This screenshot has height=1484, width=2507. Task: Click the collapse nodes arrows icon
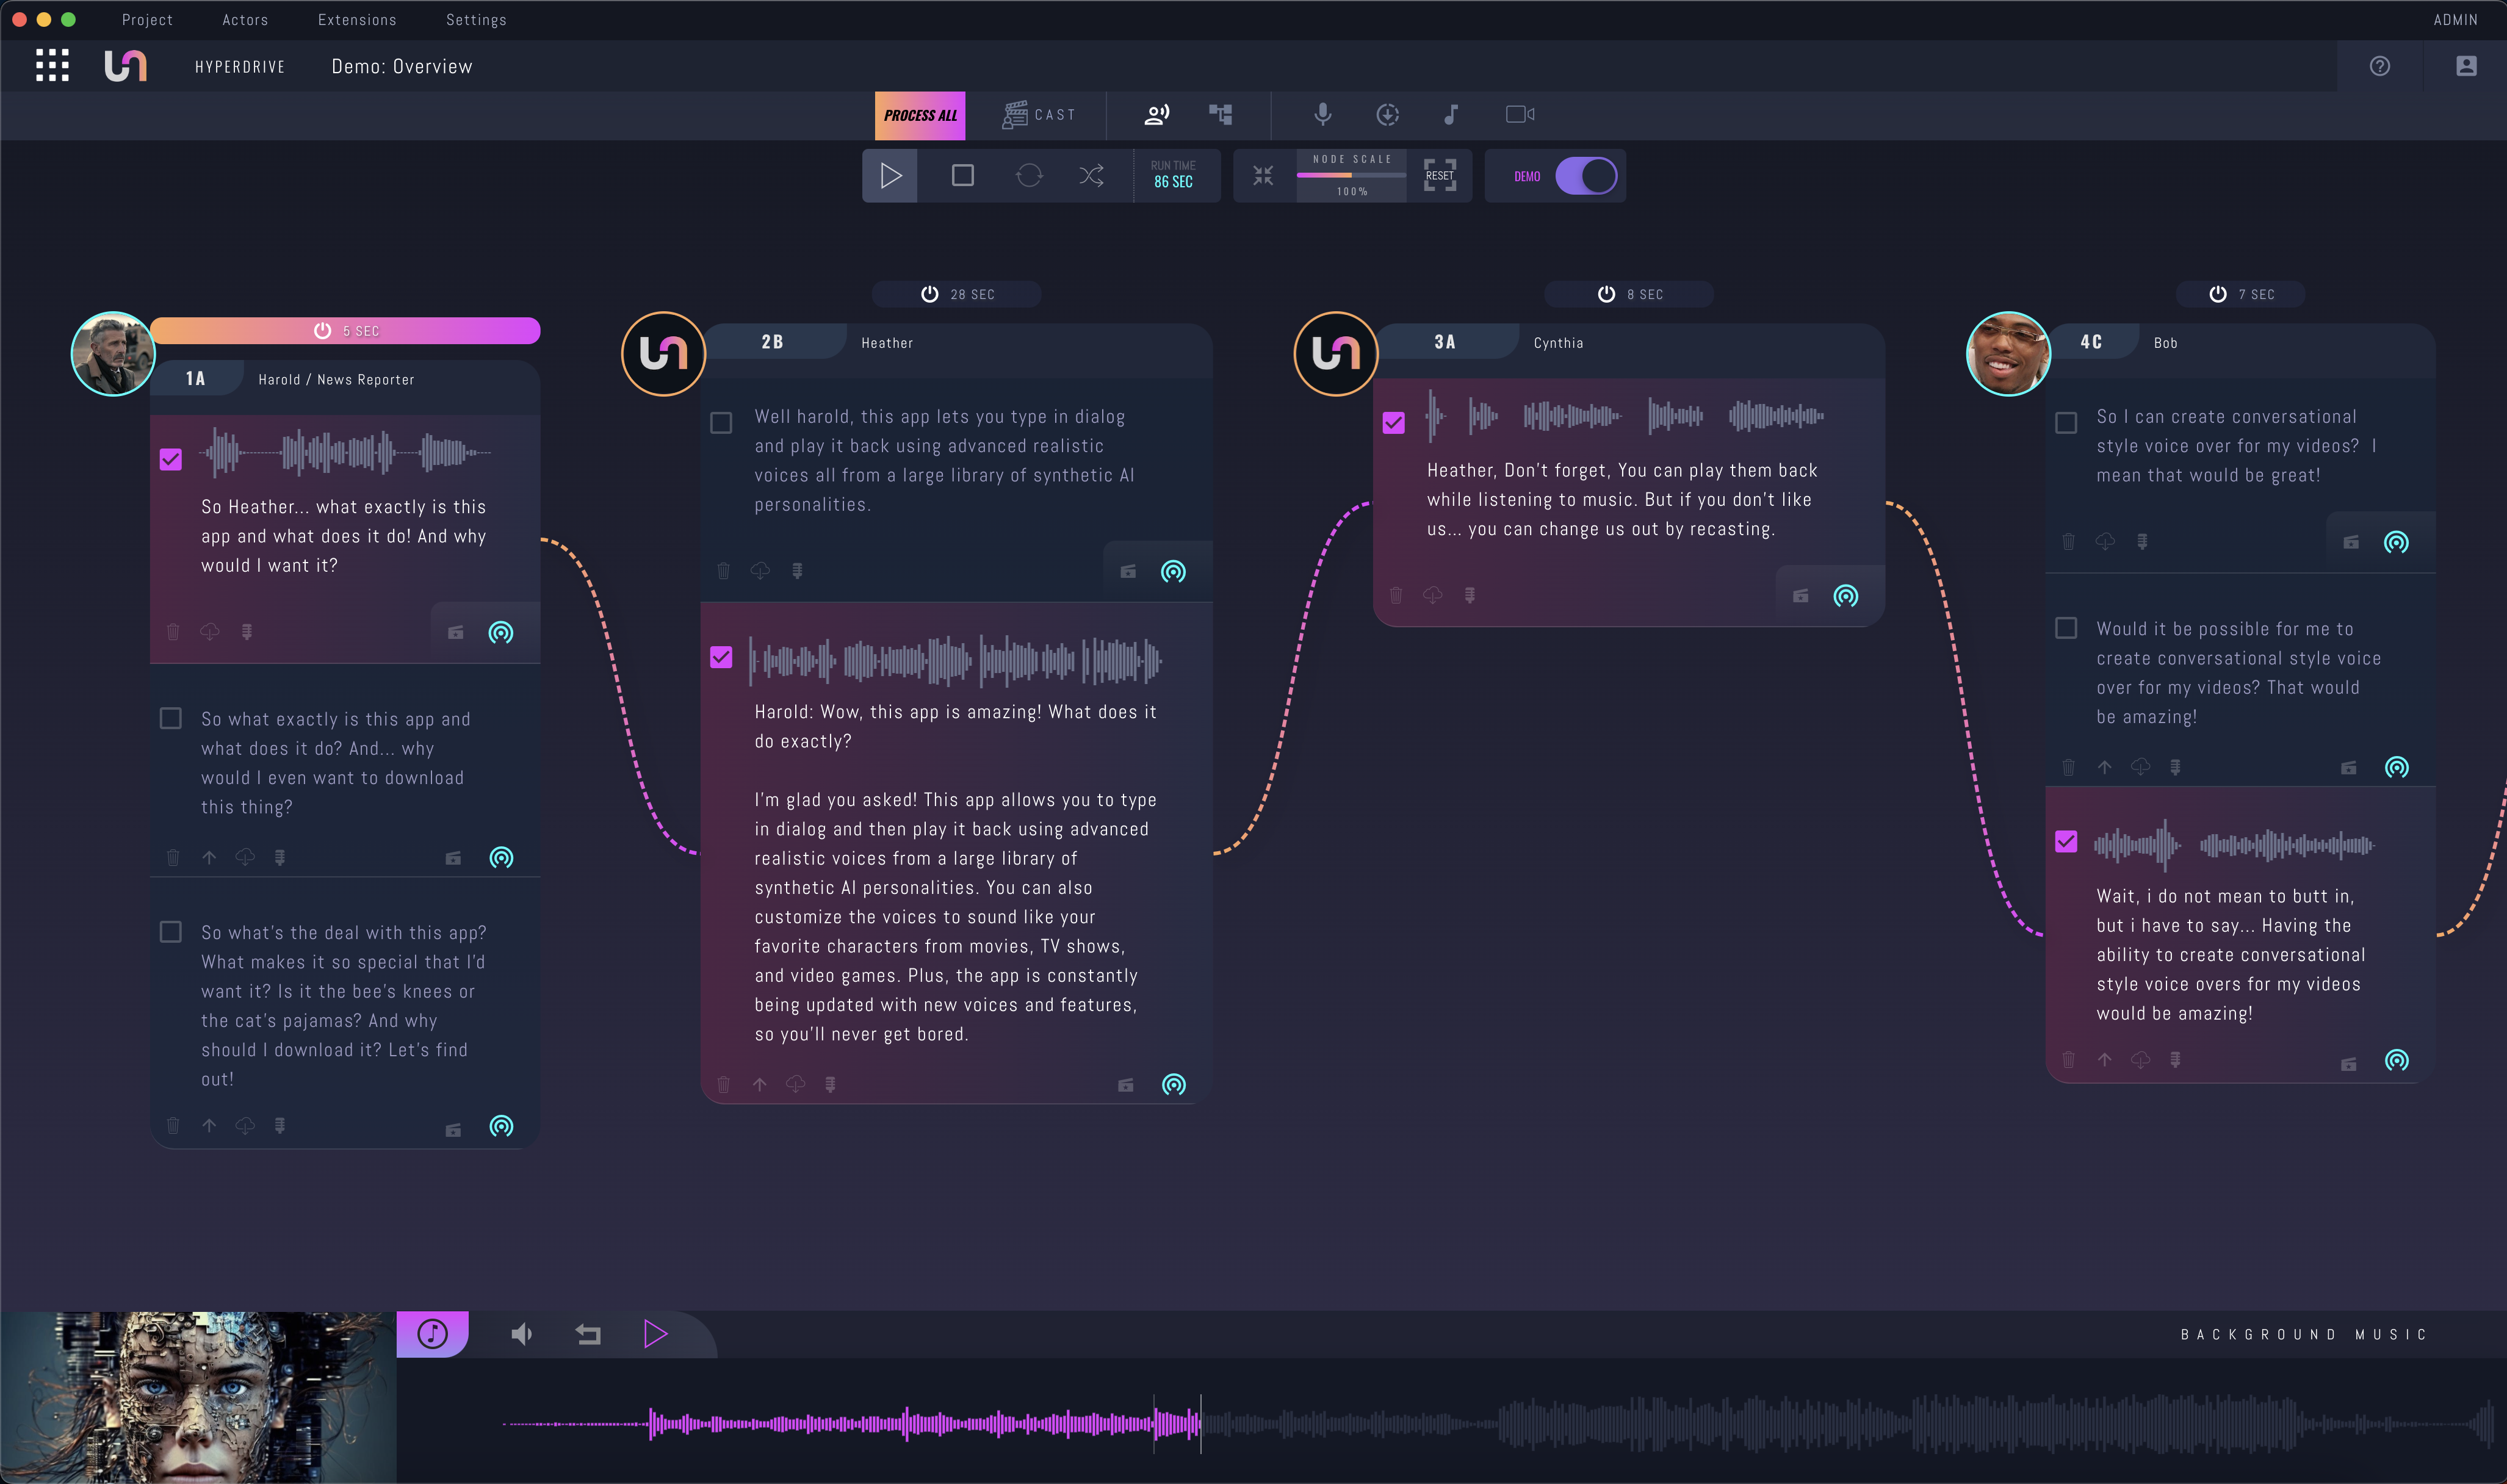[x=1263, y=176]
